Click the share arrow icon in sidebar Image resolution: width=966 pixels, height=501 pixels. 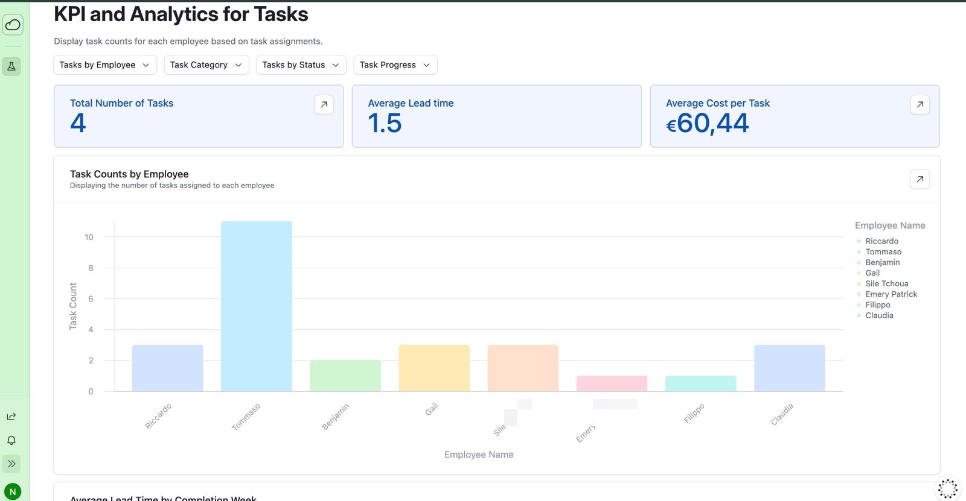coord(11,417)
